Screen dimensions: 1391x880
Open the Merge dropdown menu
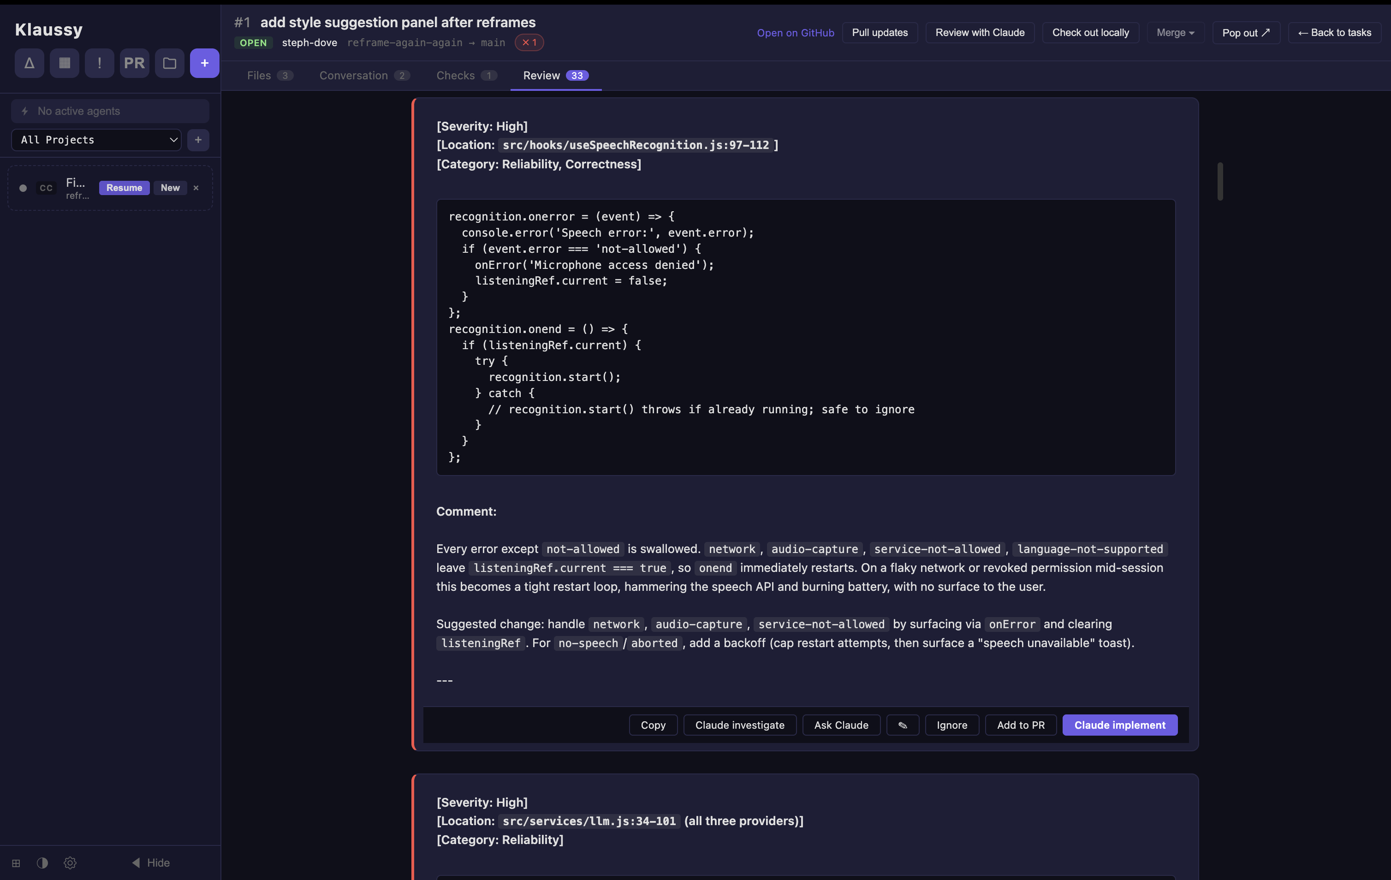point(1175,32)
